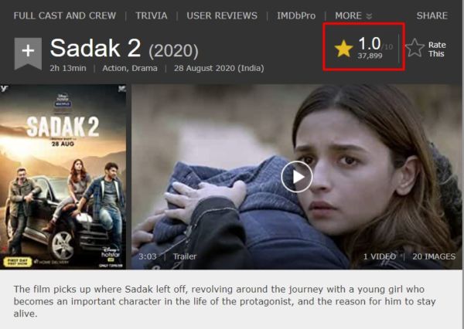This screenshot has width=464, height=329.
Task: Click the SHARE button
Action: [x=432, y=15]
